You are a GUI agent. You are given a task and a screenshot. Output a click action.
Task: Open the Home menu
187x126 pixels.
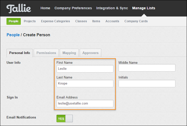(45, 8)
